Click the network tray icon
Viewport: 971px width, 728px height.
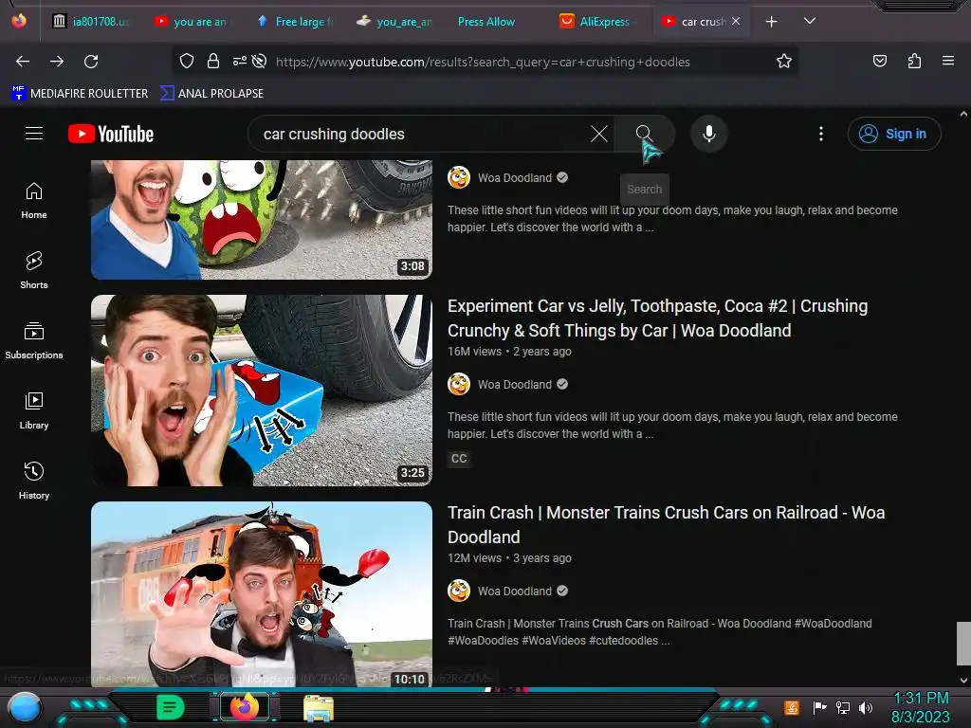pos(843,707)
